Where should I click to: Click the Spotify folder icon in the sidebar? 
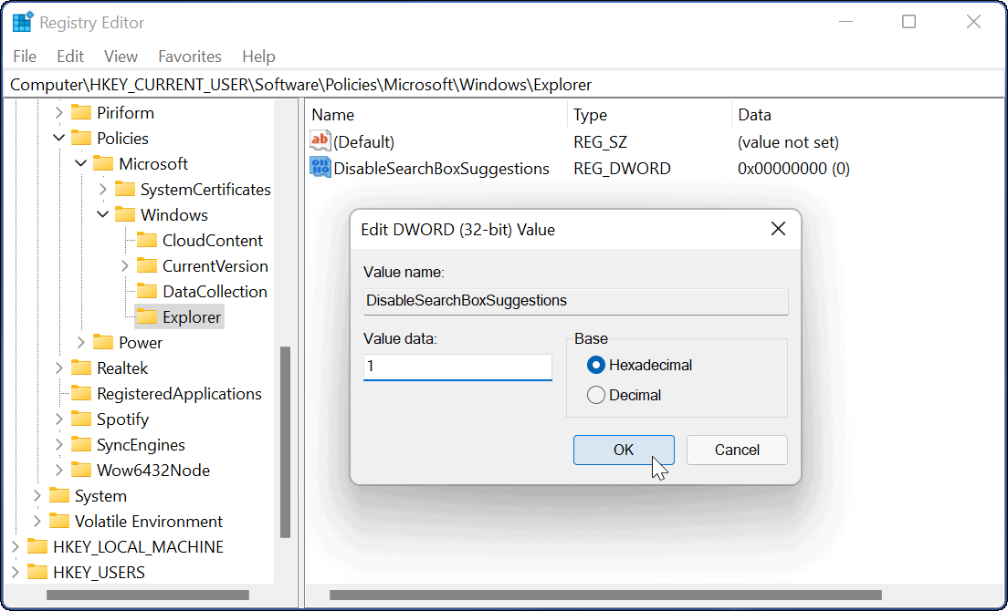coord(82,419)
